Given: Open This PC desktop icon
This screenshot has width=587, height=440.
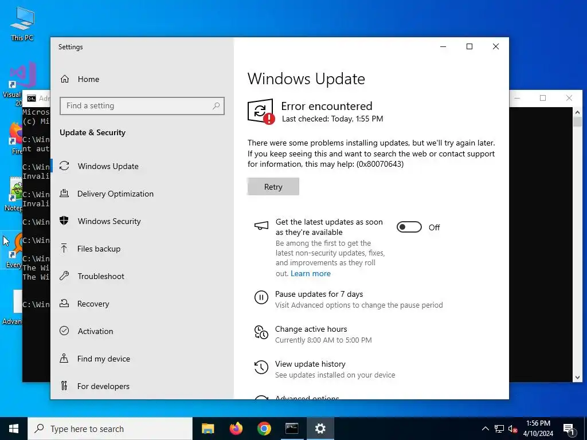Looking at the screenshot, I should coord(22,23).
